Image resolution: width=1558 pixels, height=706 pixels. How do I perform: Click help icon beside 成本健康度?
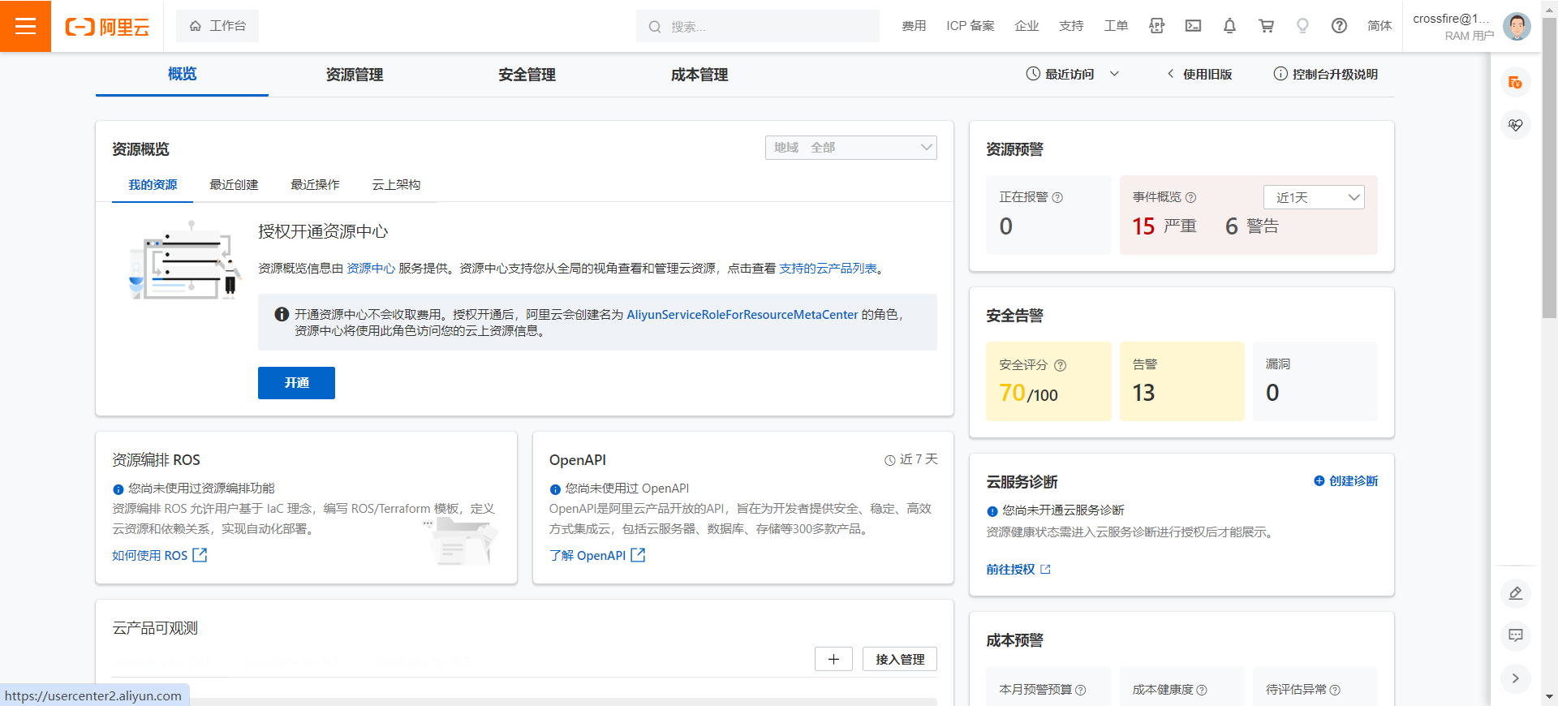pyautogui.click(x=1202, y=690)
